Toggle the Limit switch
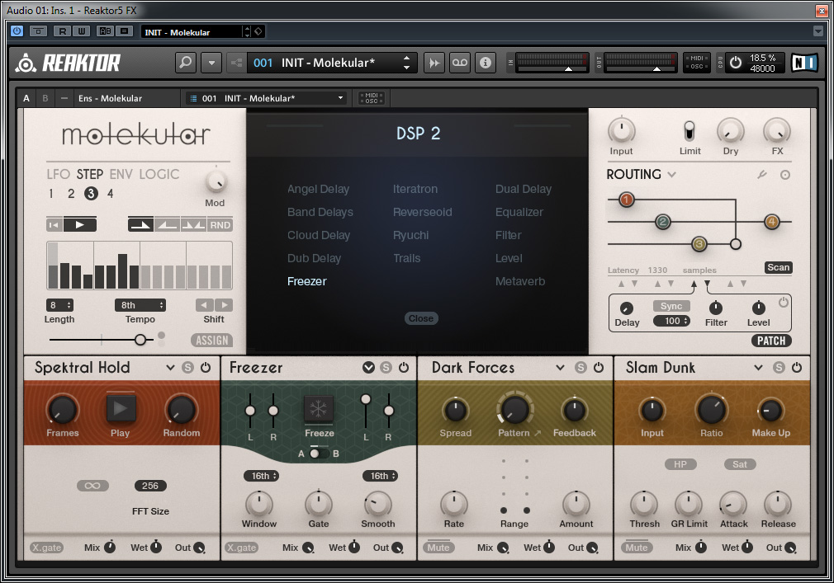Screen dimensions: 834x583 (x=689, y=131)
